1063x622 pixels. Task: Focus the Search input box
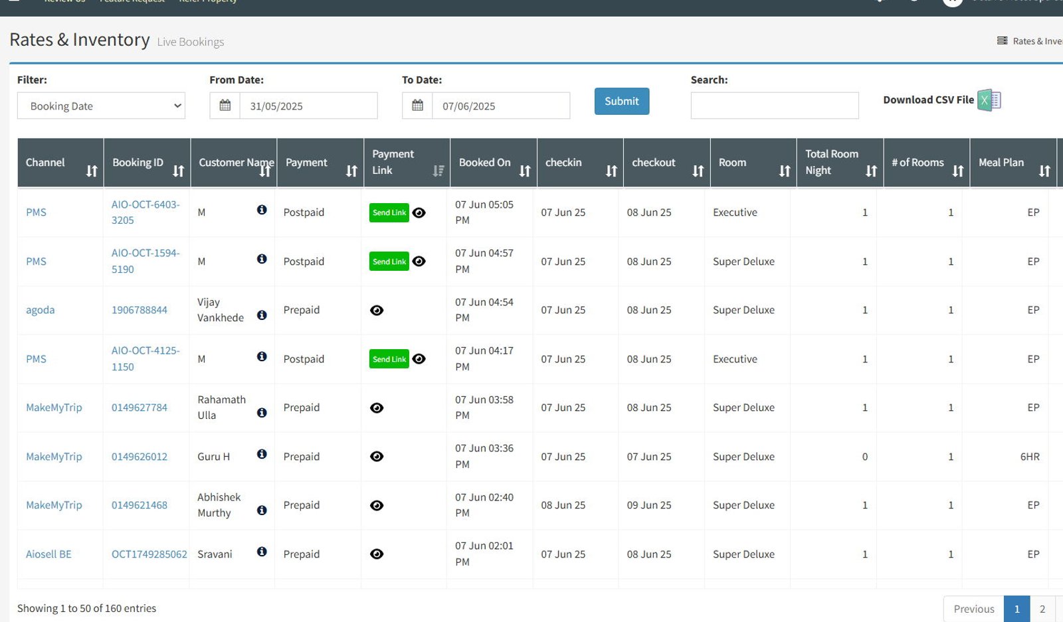(775, 106)
